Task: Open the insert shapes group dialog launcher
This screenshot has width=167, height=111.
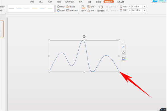Action: pos(5,13)
